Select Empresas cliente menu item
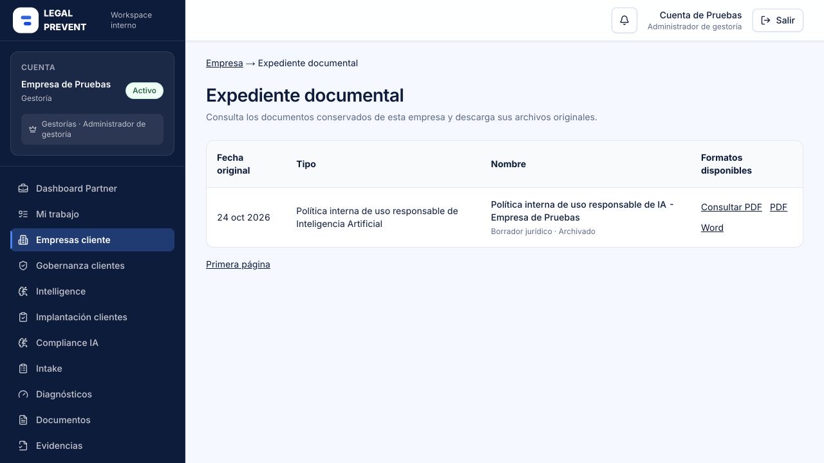 pyautogui.click(x=93, y=240)
